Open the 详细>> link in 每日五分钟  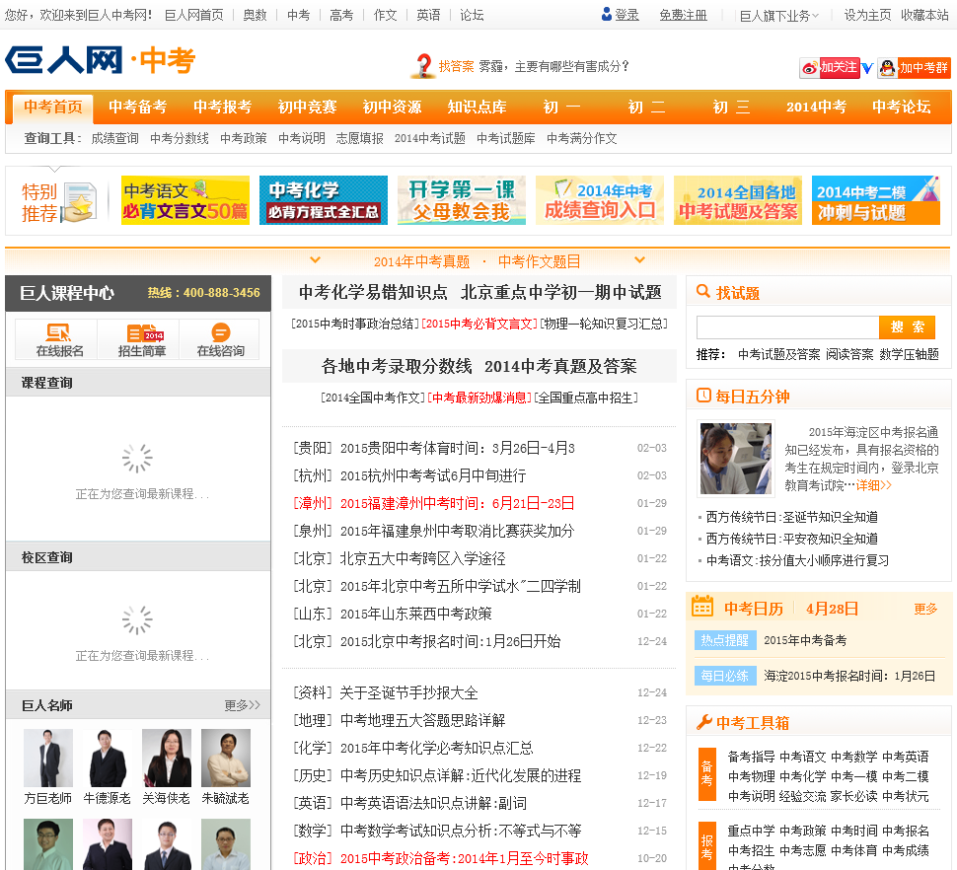pyautogui.click(x=873, y=485)
